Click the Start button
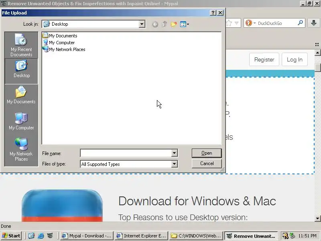Image resolution: width=321 pixels, height=241 pixels. [11, 236]
